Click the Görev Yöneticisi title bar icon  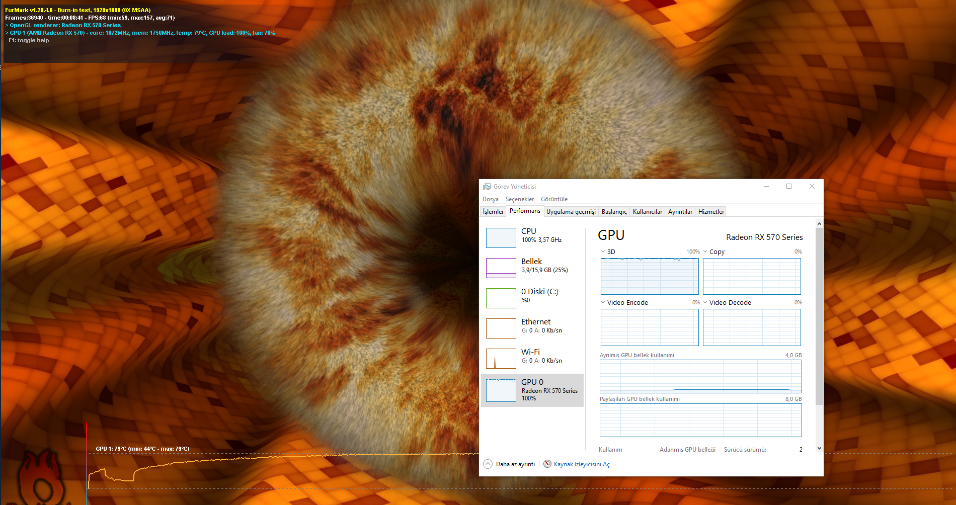pyautogui.click(x=487, y=187)
